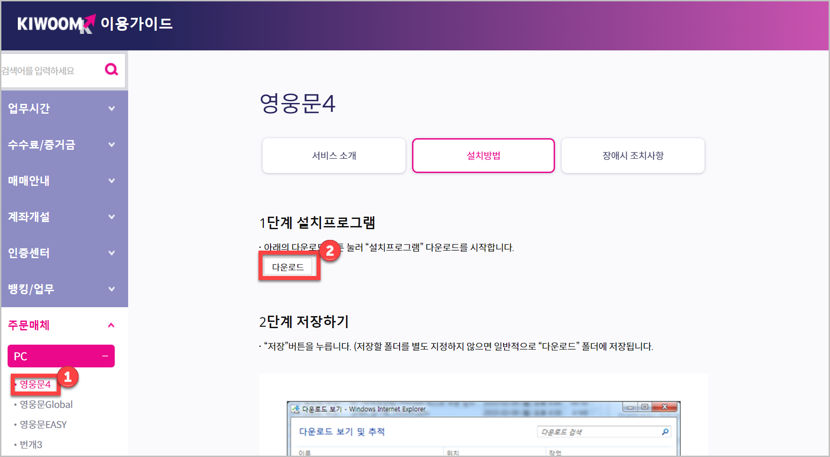Switch to the 장애시 조치사항 tab
The width and height of the screenshot is (830, 457).
(633, 156)
